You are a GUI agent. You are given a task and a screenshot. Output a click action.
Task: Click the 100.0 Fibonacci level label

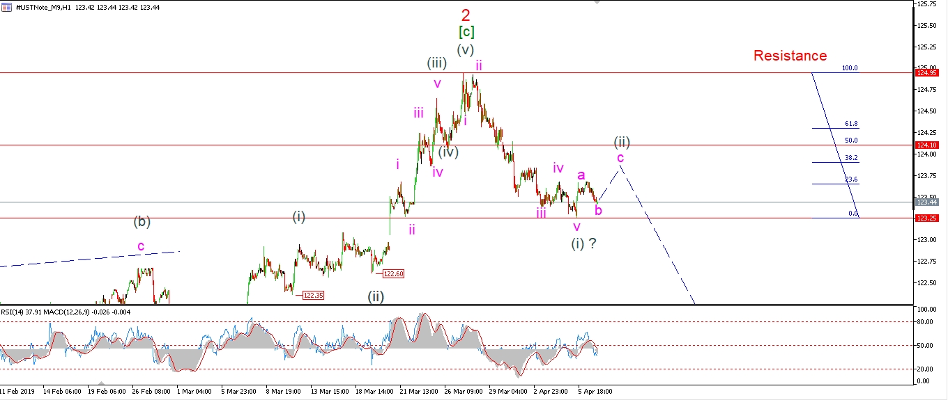tap(850, 68)
